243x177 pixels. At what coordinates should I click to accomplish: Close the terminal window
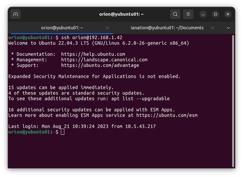228,14
